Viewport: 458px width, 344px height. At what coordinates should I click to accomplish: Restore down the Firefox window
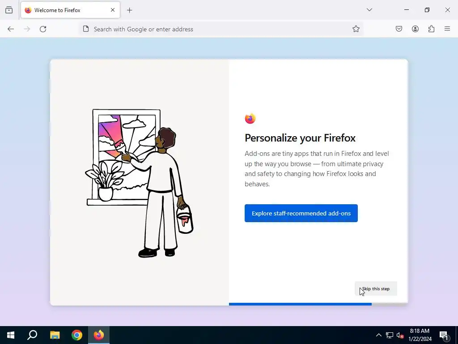427,10
